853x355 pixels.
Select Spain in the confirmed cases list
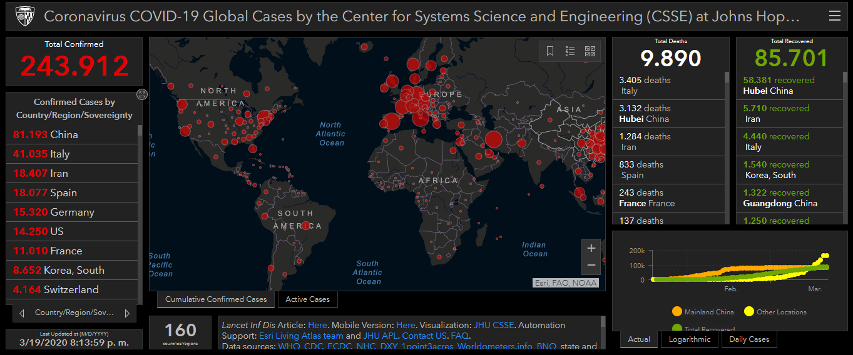click(x=72, y=192)
